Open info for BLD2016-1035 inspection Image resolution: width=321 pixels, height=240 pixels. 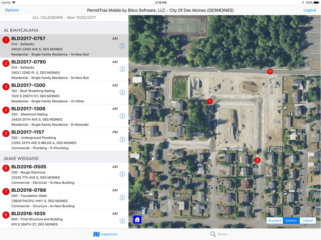(x=122, y=221)
